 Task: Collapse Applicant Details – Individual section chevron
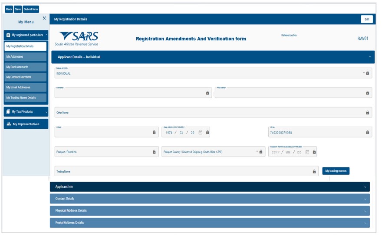[x=369, y=57]
